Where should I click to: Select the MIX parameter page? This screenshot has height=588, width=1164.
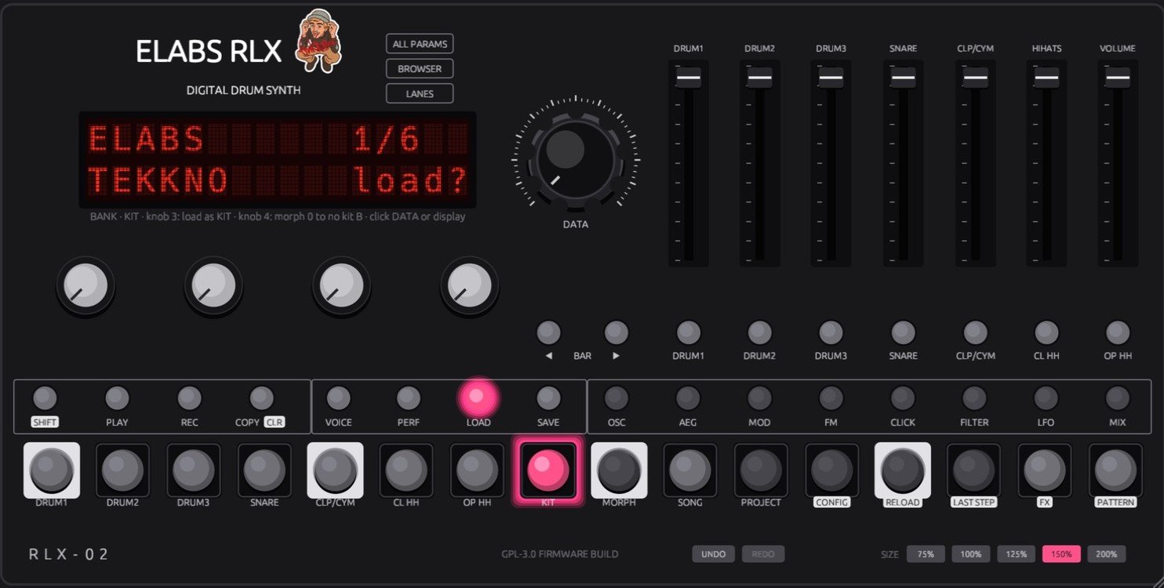pyautogui.click(x=1118, y=398)
